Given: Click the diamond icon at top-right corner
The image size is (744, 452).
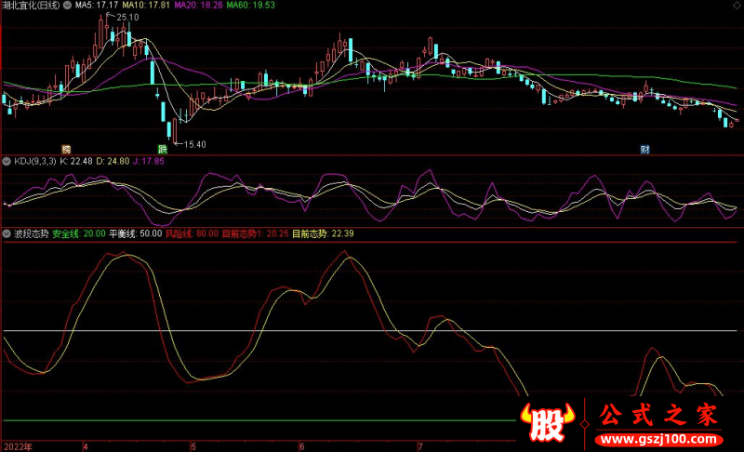Looking at the screenshot, I should [x=737, y=5].
